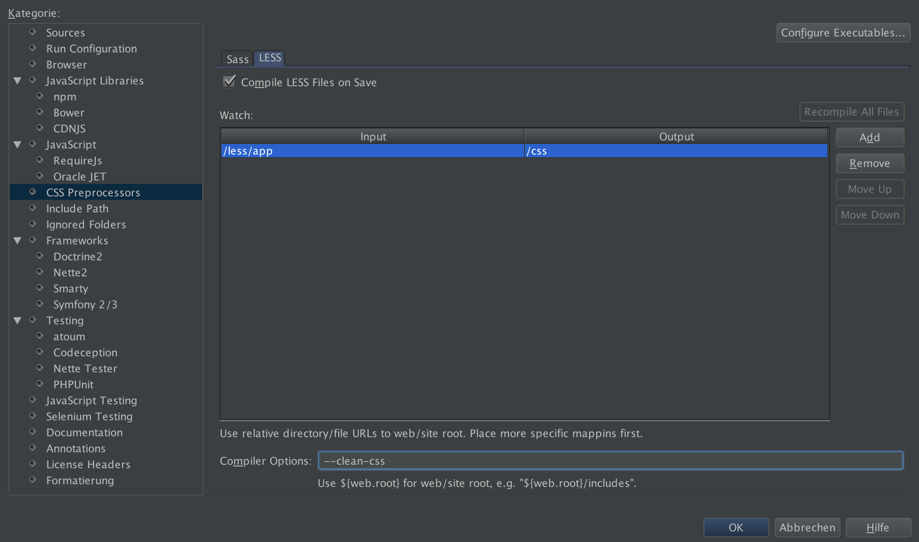Click the Output column header
This screenshot has height=542, width=919.
pos(676,136)
